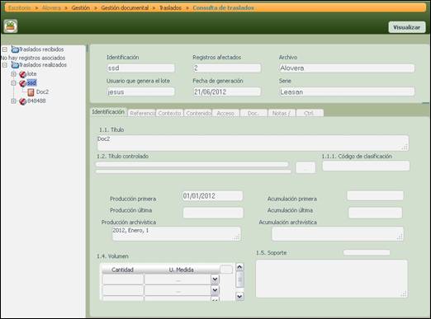Go to Gestión breadcrumb
The height and width of the screenshot is (319, 431).
click(x=81, y=7)
